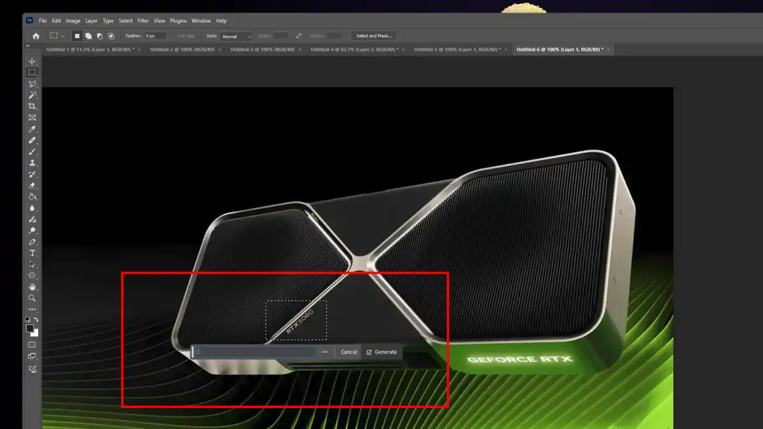Toggle Quick Mask mode
Screen dimensions: 763x429
[32, 344]
